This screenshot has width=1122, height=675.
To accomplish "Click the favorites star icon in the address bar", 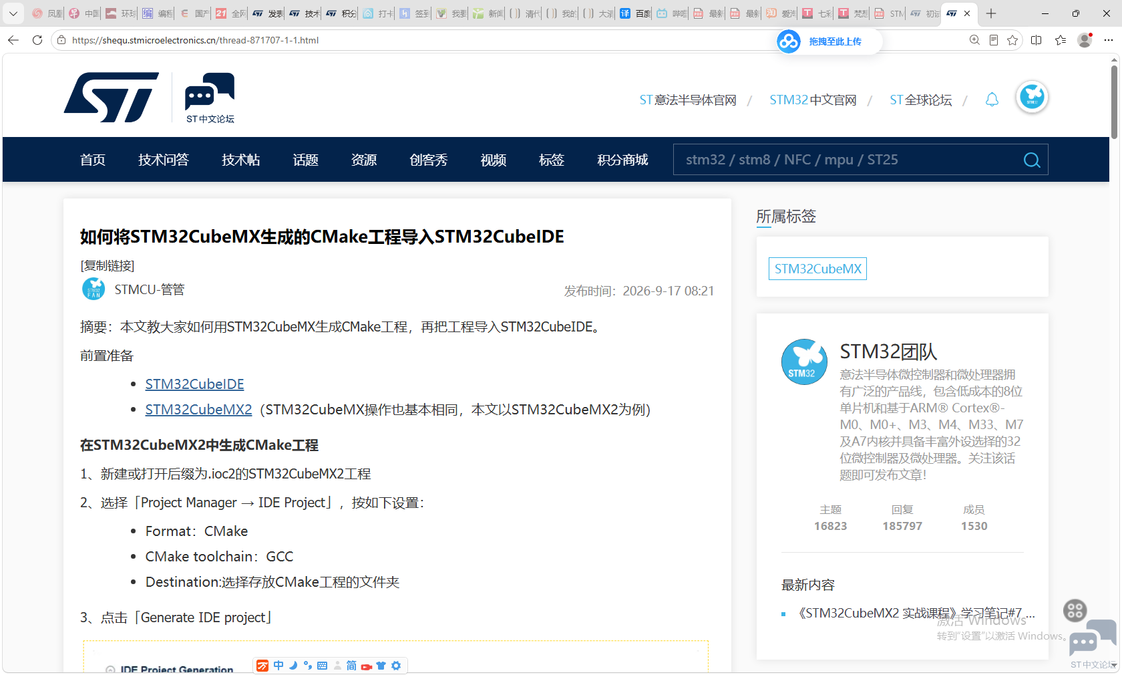I will coord(1012,40).
